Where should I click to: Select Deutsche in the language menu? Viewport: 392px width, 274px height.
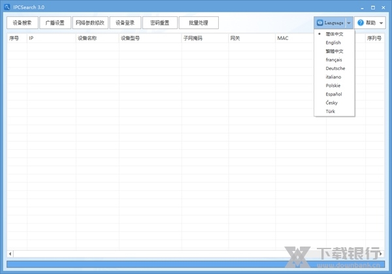[335, 68]
